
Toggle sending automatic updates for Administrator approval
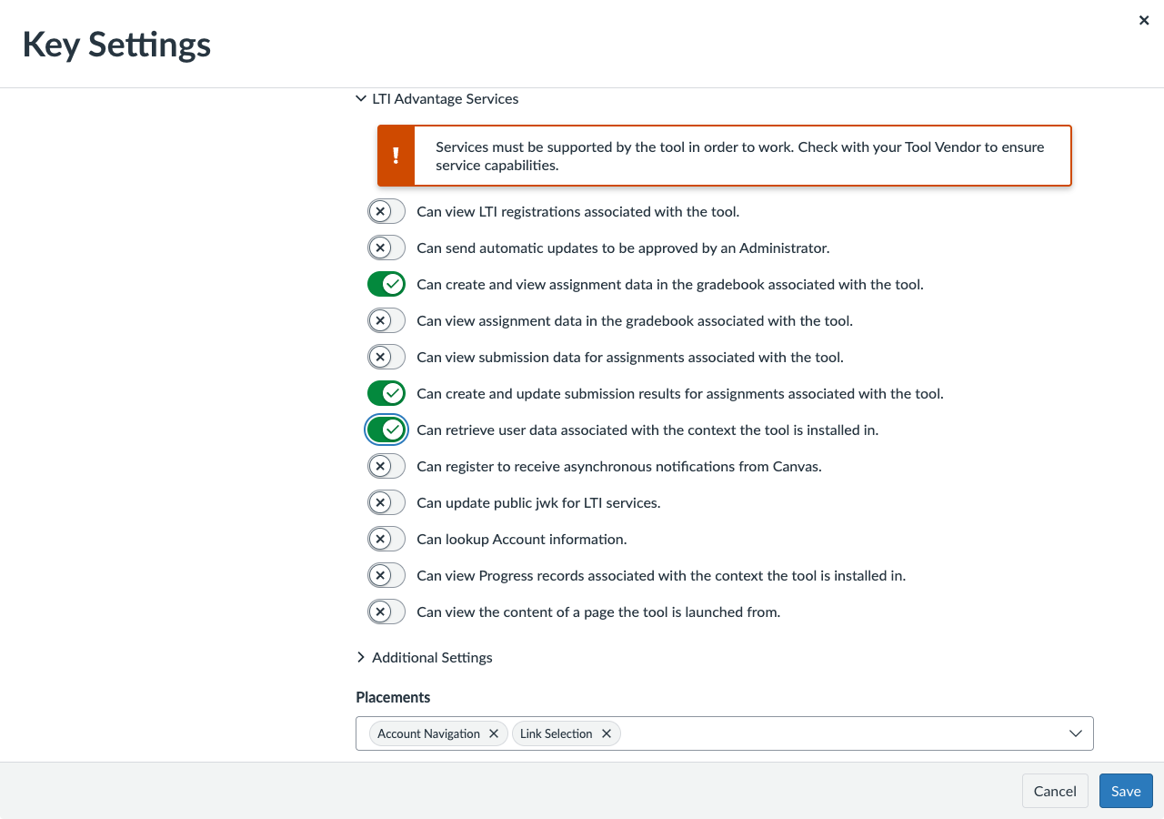coord(386,248)
